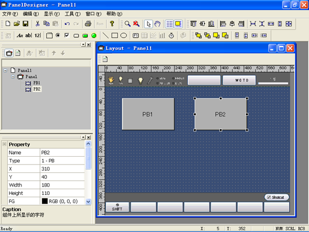
Task: Select the checkbox component tool
Action: coord(67,35)
